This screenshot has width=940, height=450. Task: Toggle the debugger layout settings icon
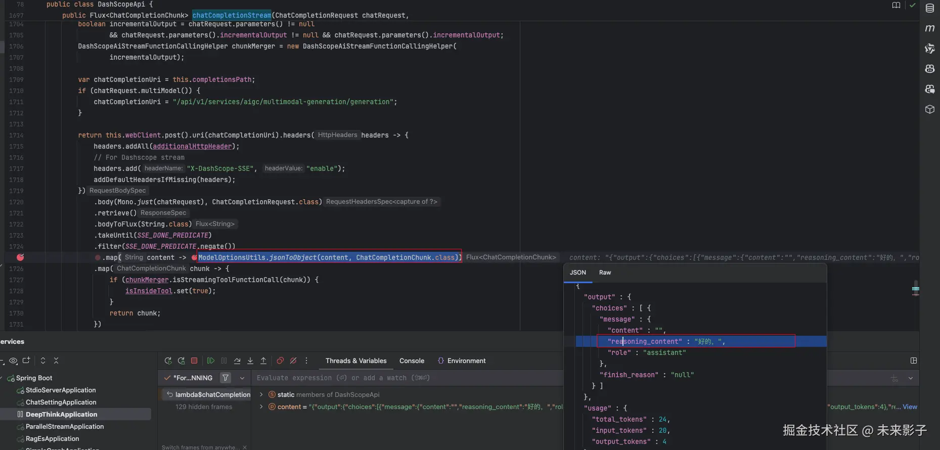coord(913,361)
